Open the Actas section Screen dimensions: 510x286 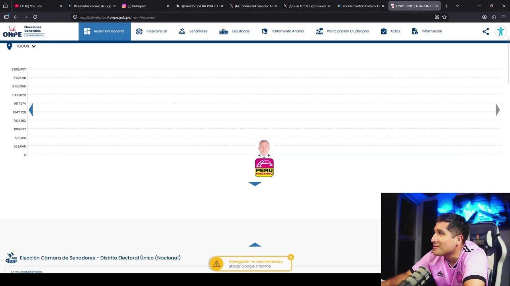coord(390,31)
